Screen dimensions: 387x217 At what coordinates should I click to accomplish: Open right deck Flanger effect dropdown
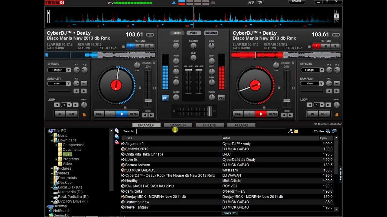pyautogui.click(x=322, y=70)
